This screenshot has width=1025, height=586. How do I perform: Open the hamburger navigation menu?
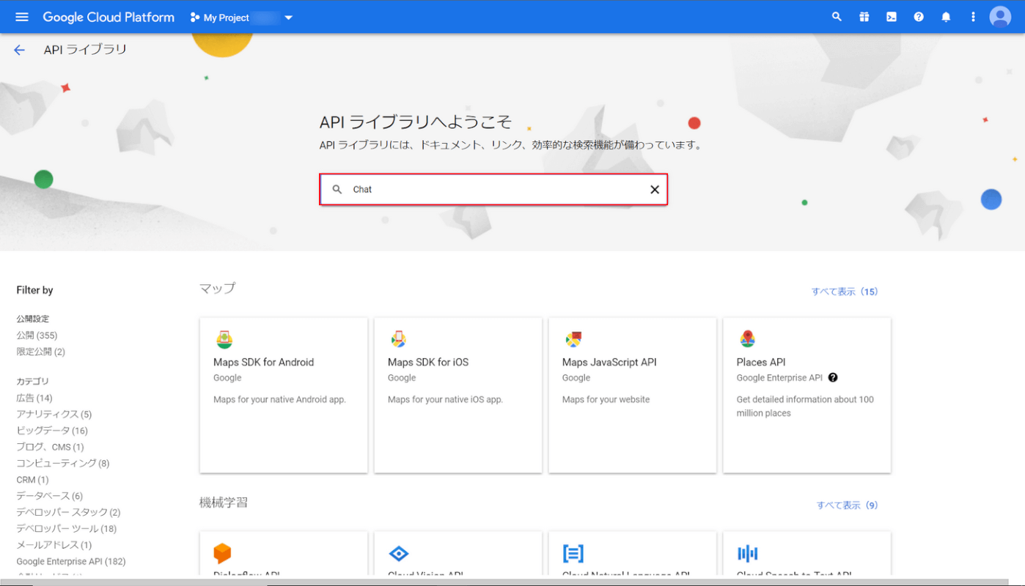tap(22, 17)
